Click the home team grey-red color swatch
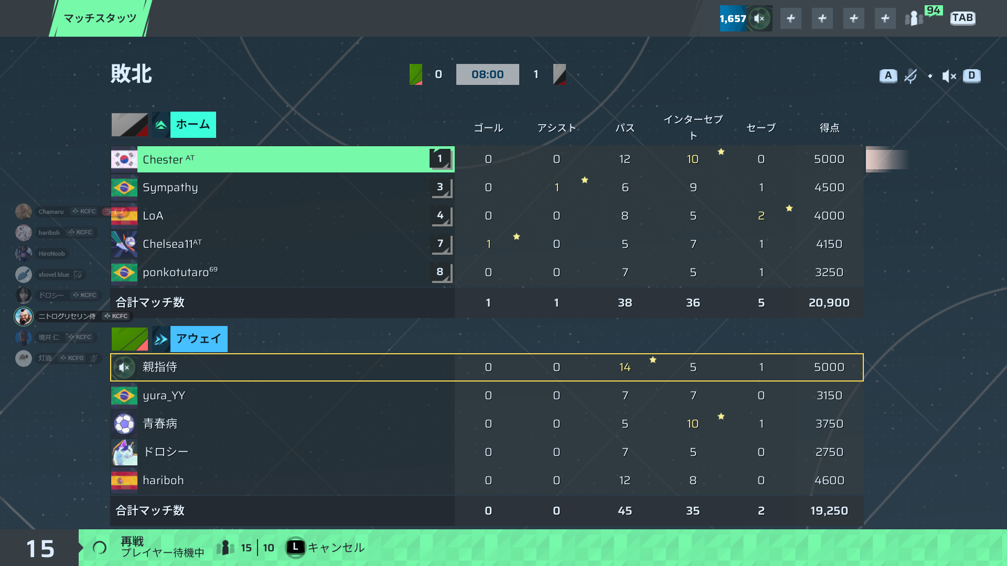This screenshot has height=566, width=1007. pyautogui.click(x=130, y=125)
